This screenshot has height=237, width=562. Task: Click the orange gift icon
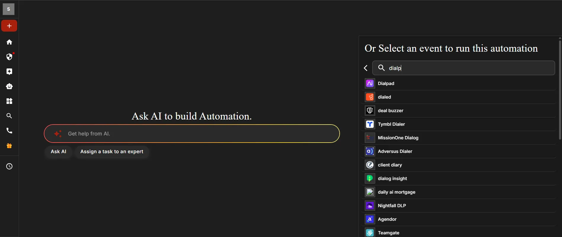pos(9,146)
